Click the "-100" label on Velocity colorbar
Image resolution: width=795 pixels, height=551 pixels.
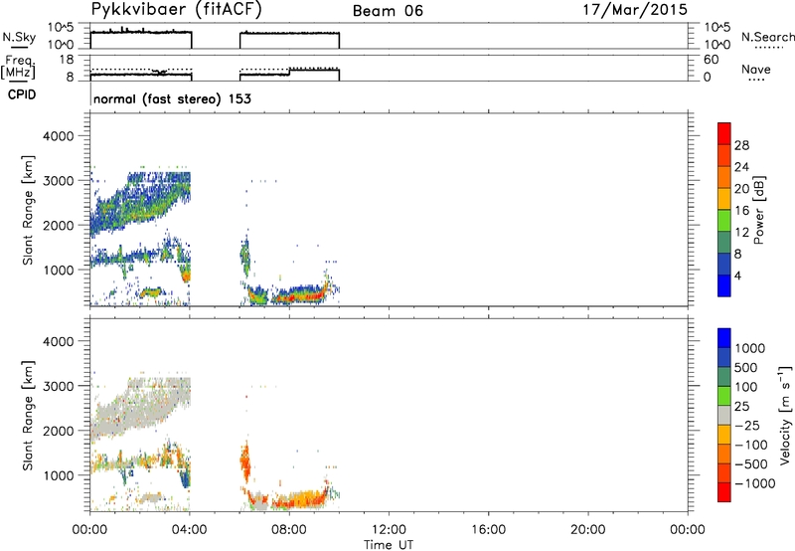[751, 445]
